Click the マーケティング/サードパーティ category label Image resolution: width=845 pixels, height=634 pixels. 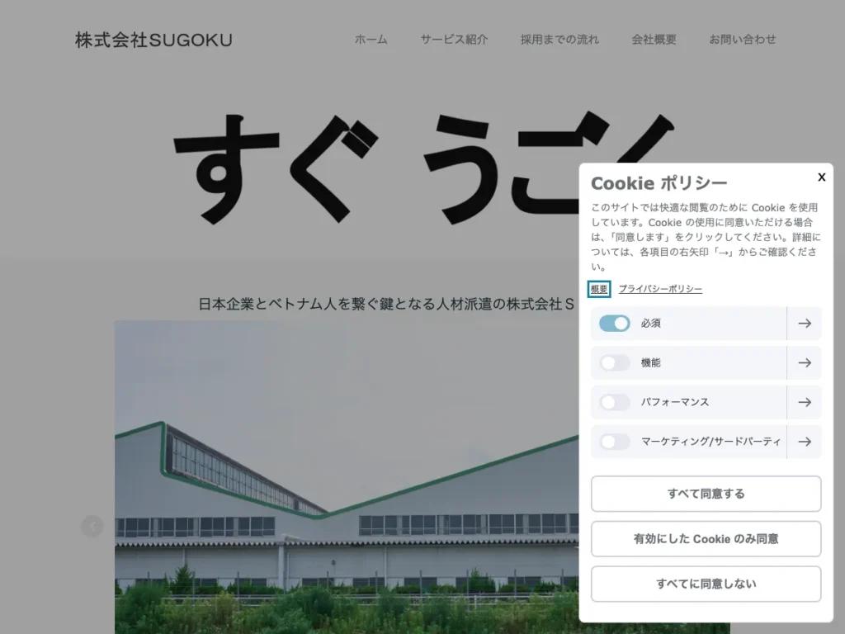tap(710, 442)
